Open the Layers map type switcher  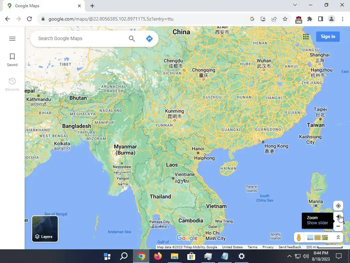[x=45, y=229]
